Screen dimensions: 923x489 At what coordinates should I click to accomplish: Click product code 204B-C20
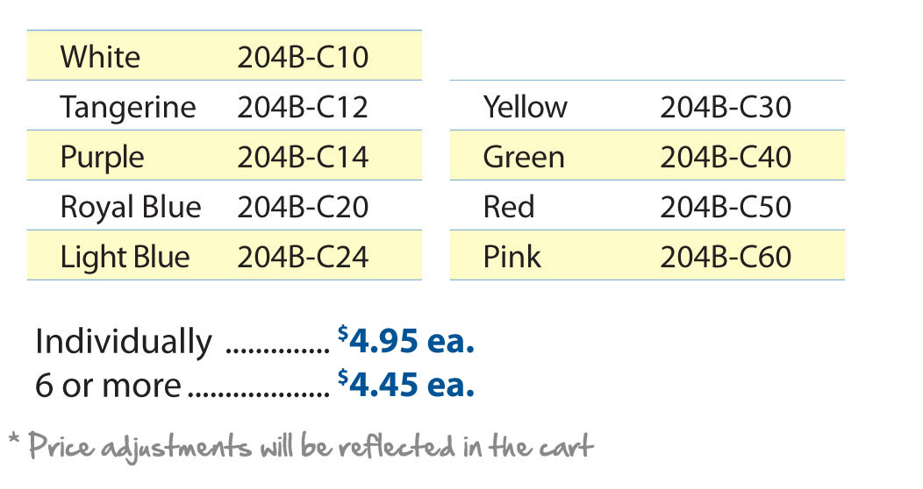pyautogui.click(x=303, y=207)
